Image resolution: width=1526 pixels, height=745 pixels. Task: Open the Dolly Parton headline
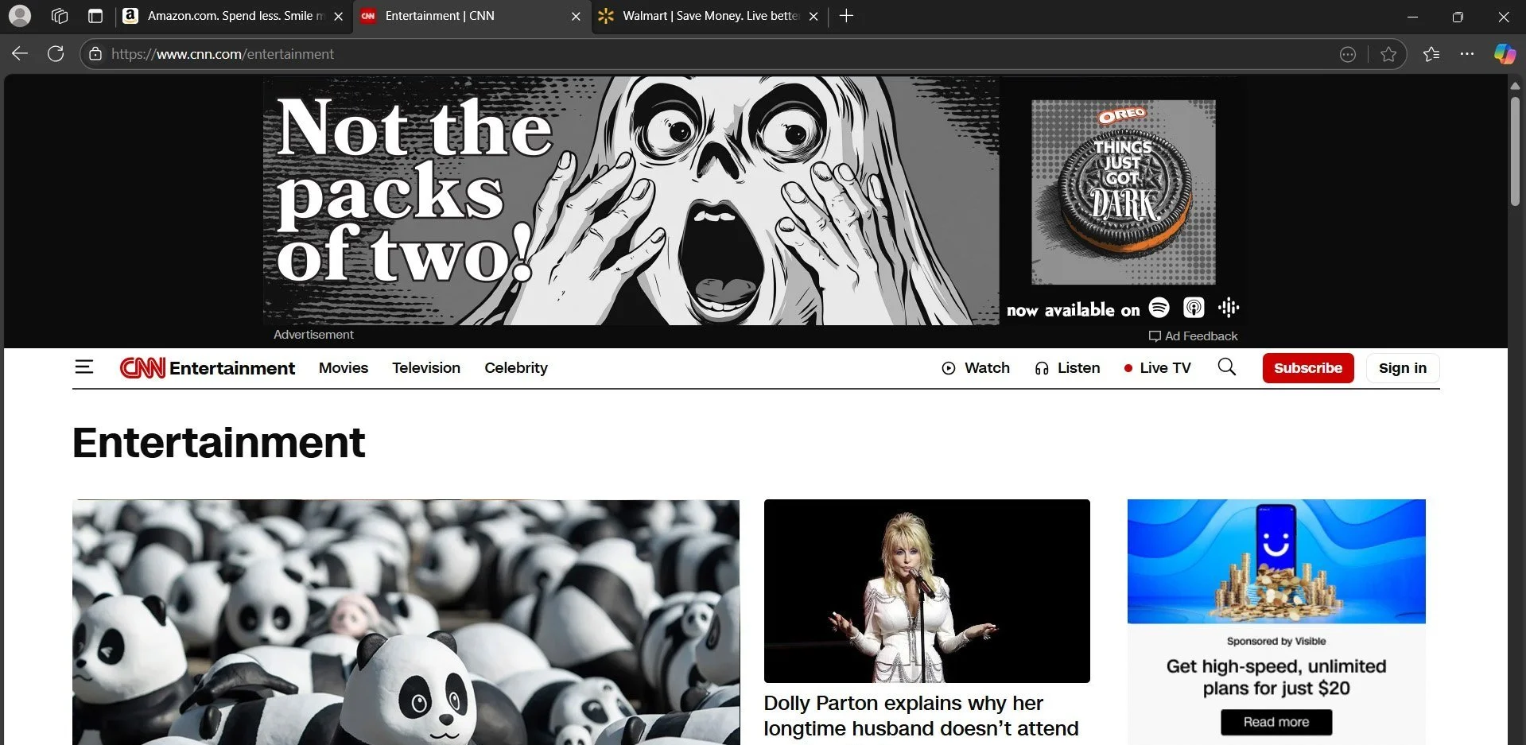click(x=922, y=716)
